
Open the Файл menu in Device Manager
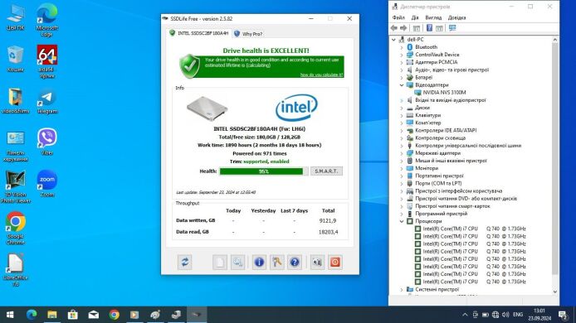[398, 17]
